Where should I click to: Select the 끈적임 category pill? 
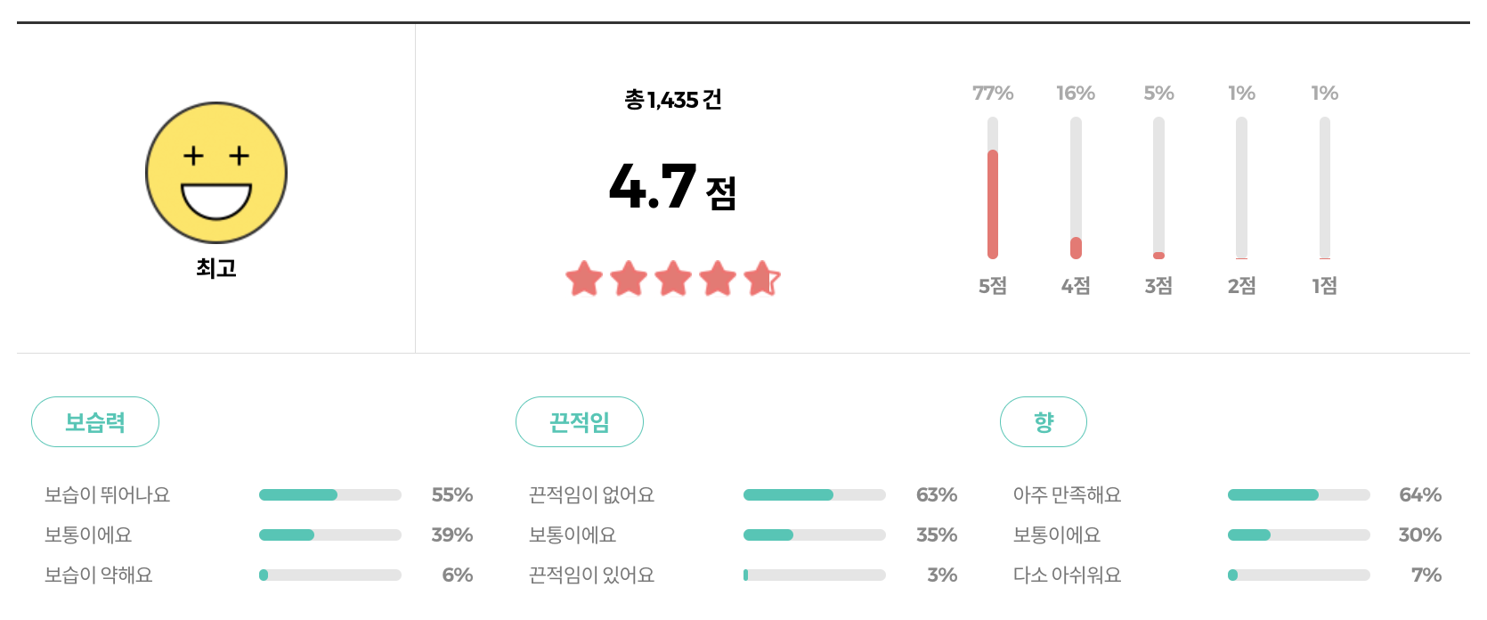pos(580,421)
